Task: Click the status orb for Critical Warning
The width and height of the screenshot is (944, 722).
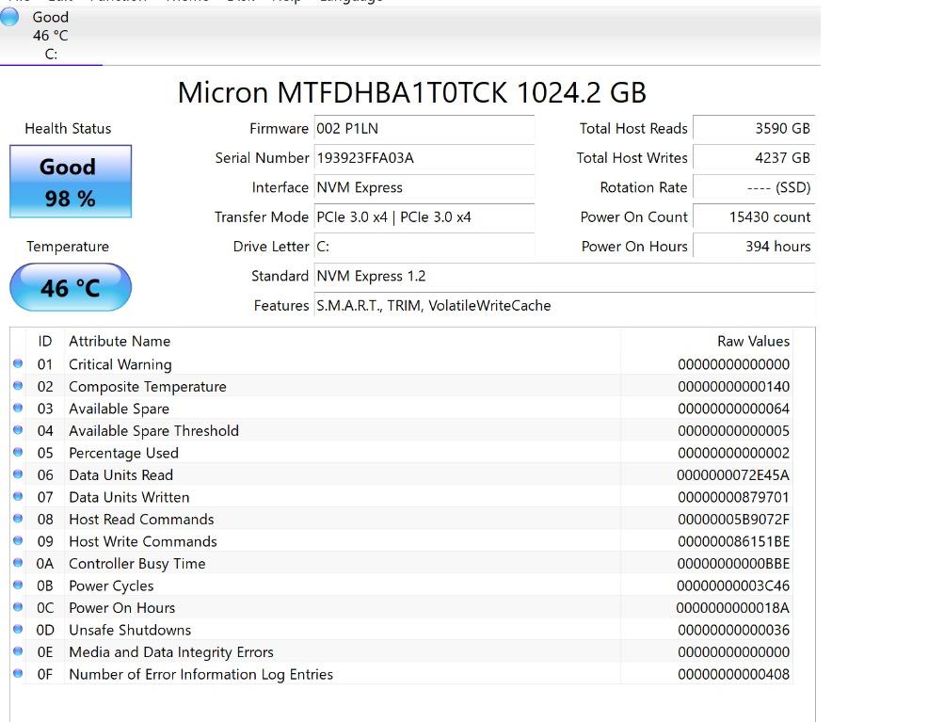Action: click(18, 363)
